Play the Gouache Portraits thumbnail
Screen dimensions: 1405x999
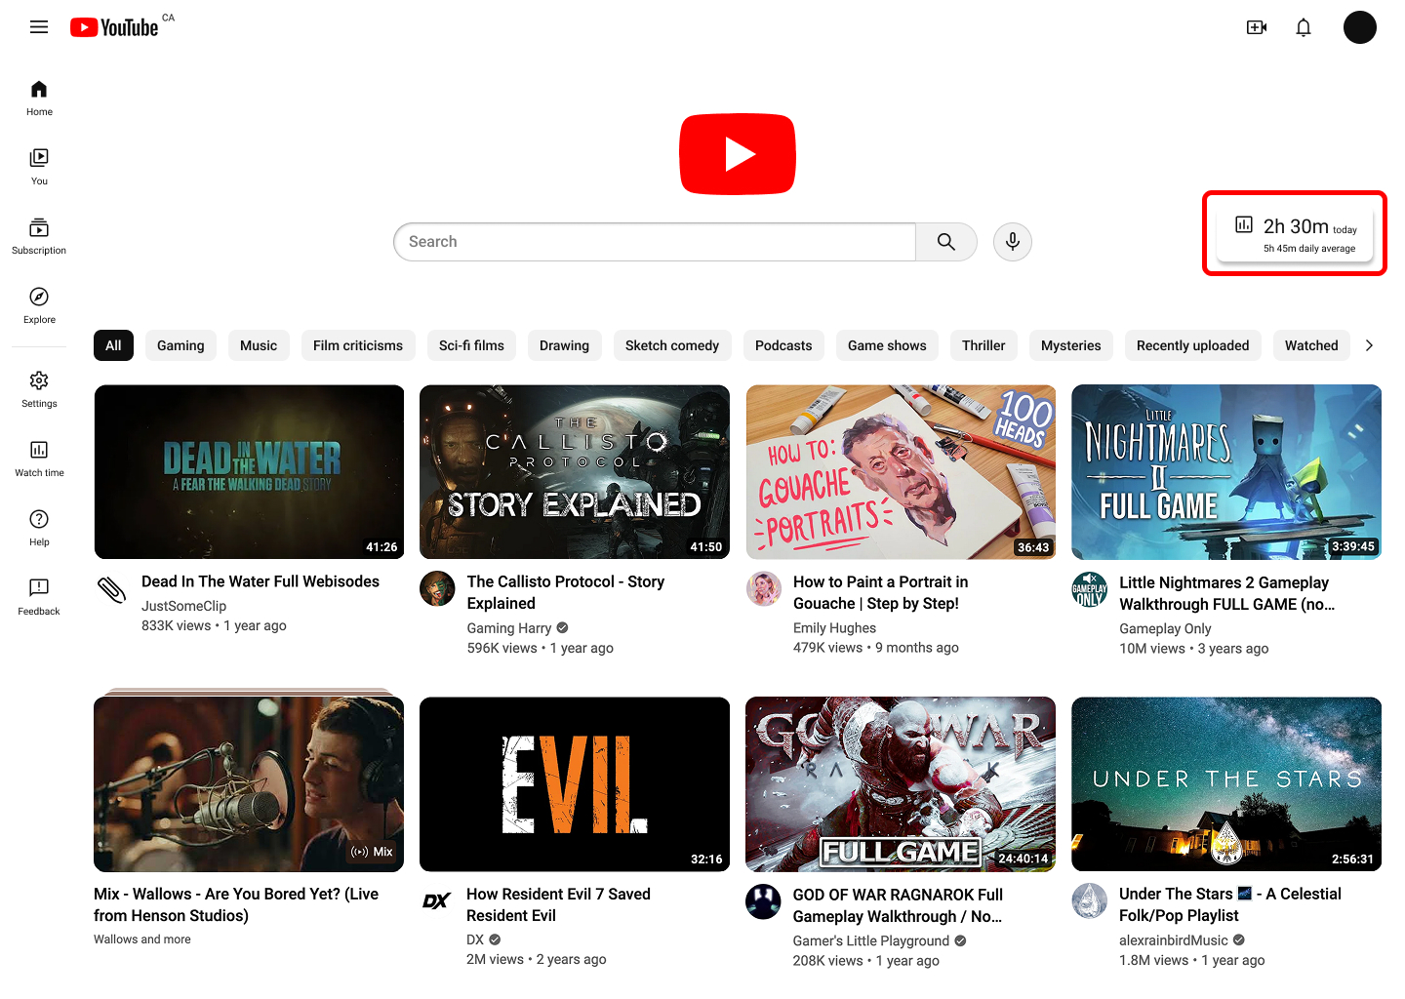click(x=901, y=472)
